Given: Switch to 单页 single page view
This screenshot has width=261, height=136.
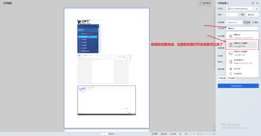Looking at the screenshot, I should pyautogui.click(x=155, y=134).
